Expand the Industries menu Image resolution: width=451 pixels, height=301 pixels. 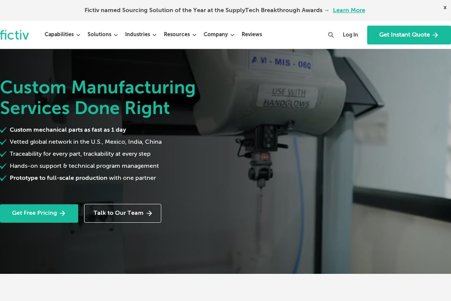point(141,34)
